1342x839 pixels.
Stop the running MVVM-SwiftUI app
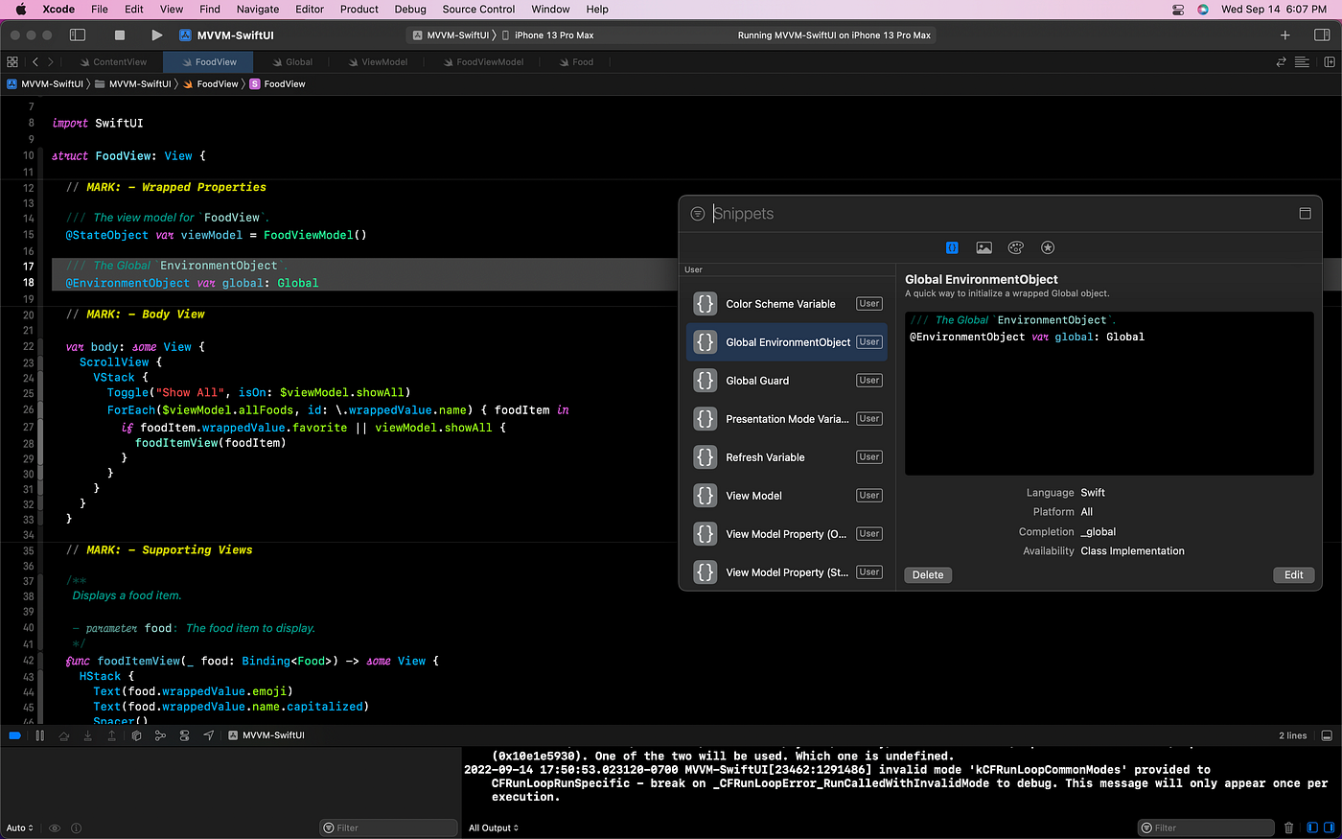tap(120, 35)
